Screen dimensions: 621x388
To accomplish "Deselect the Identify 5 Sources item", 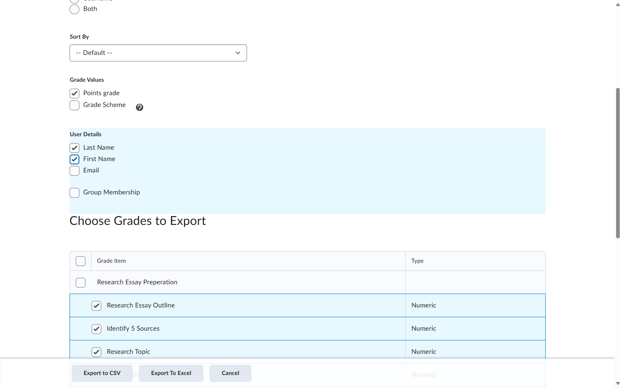I will 96,329.
